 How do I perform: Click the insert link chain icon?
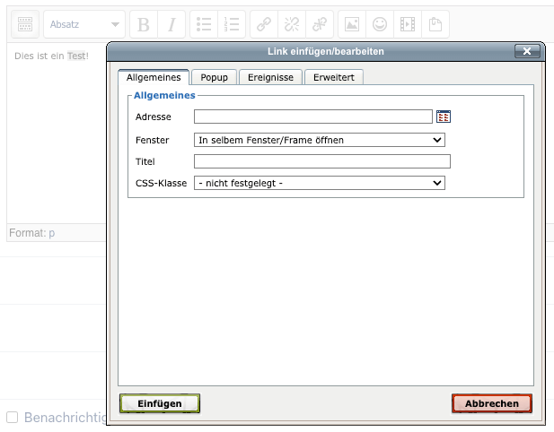pos(263,24)
